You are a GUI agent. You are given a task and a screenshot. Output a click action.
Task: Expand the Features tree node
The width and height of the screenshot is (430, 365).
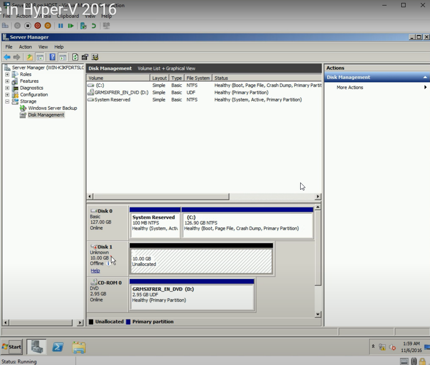pos(8,81)
